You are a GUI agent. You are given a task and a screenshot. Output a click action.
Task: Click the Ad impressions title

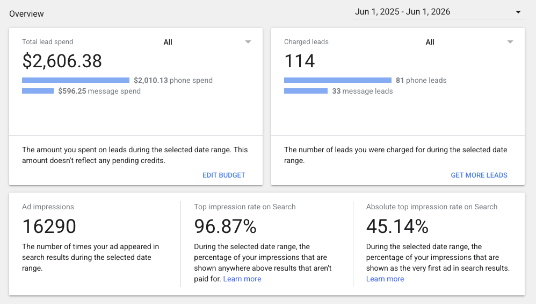click(48, 207)
